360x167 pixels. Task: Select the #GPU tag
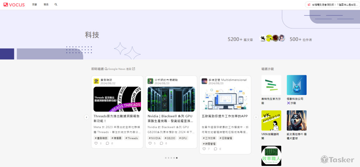183,138
